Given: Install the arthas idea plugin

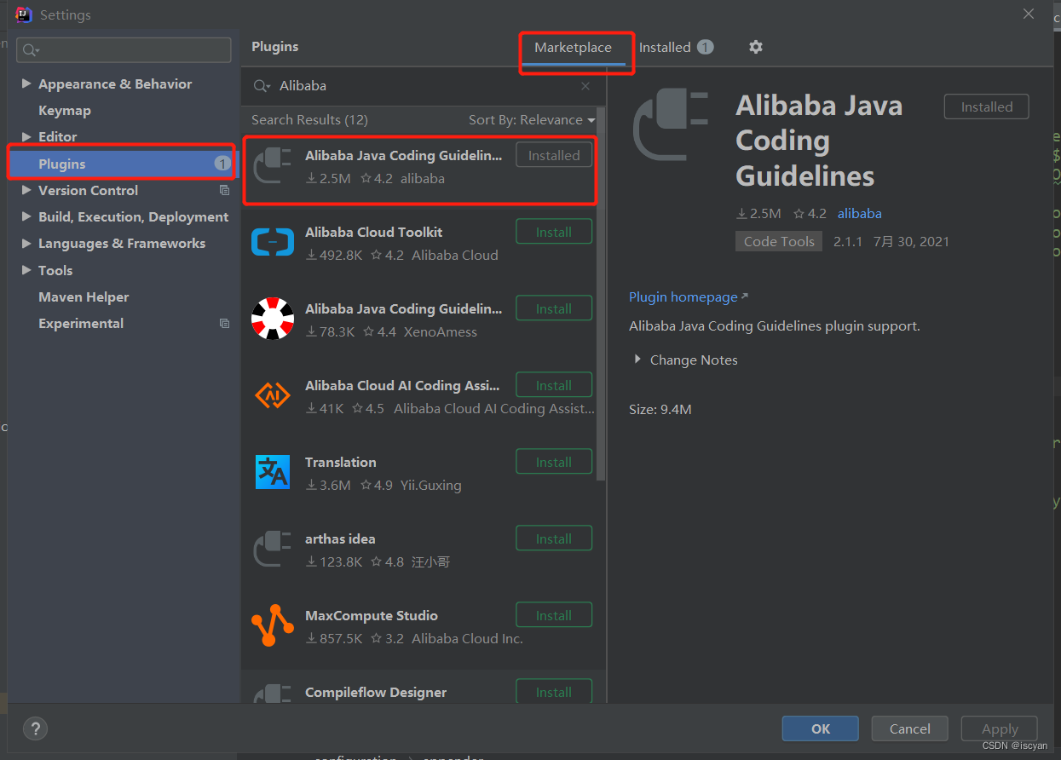Looking at the screenshot, I should [554, 538].
